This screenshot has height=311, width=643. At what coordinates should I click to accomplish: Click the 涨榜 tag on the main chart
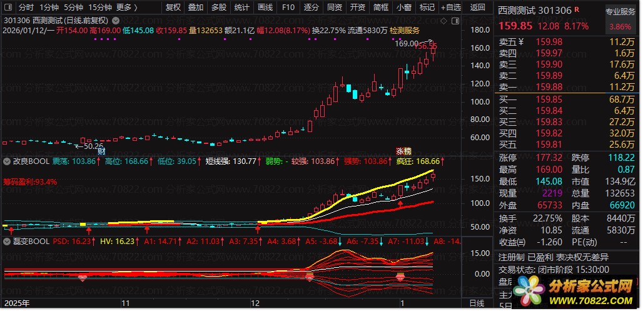click(x=403, y=151)
